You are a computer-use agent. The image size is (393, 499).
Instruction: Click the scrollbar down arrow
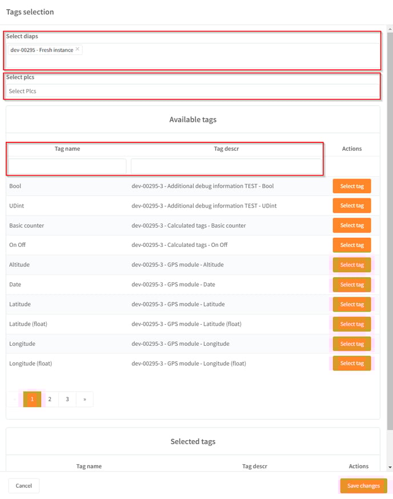(390, 467)
